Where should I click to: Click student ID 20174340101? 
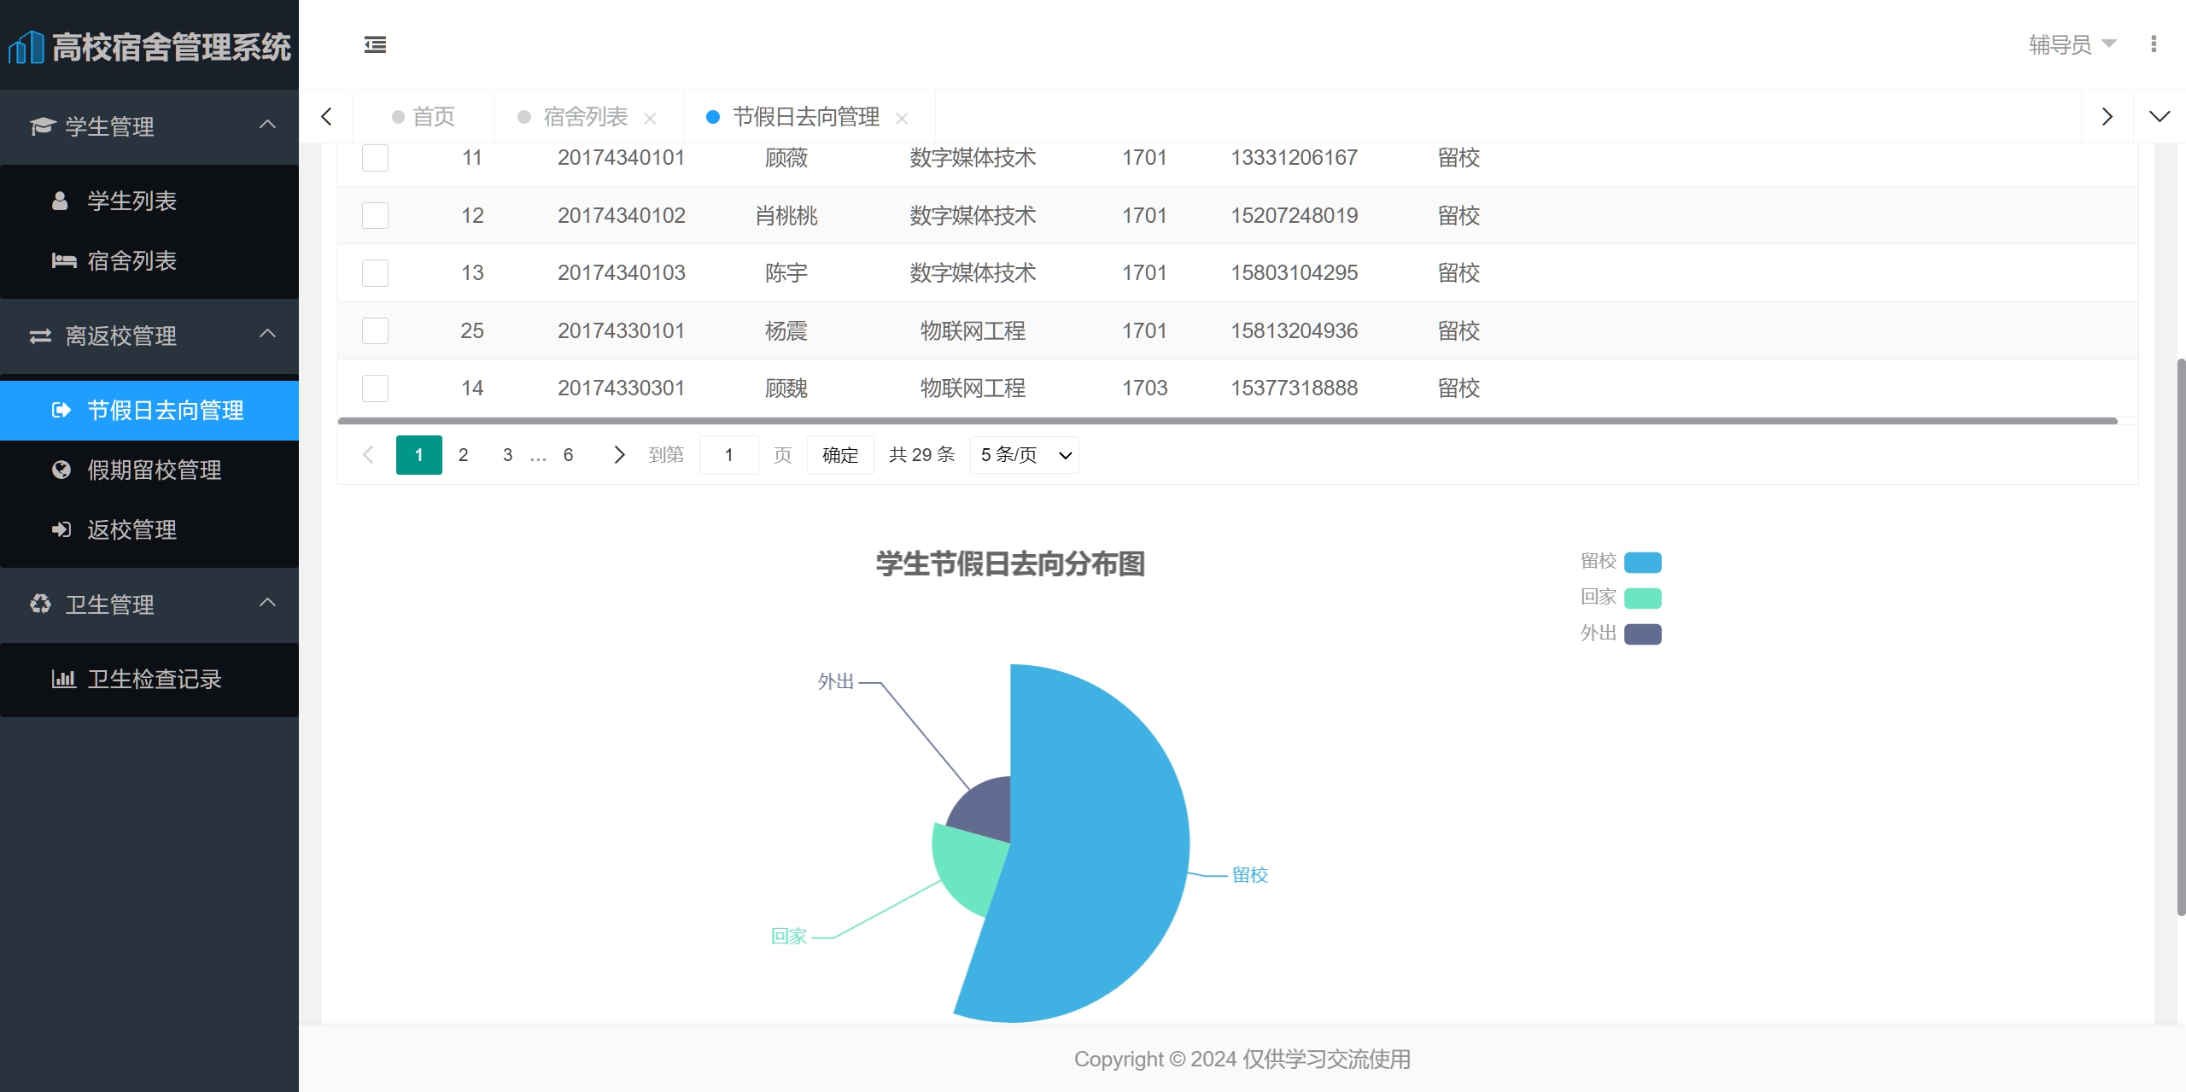pos(621,158)
